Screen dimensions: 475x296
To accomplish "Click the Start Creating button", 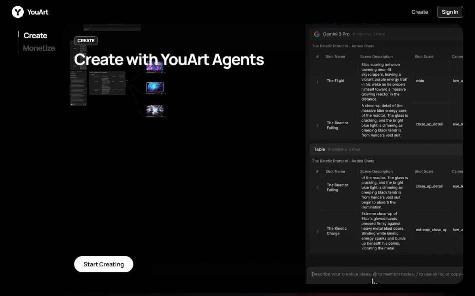I will [x=104, y=264].
